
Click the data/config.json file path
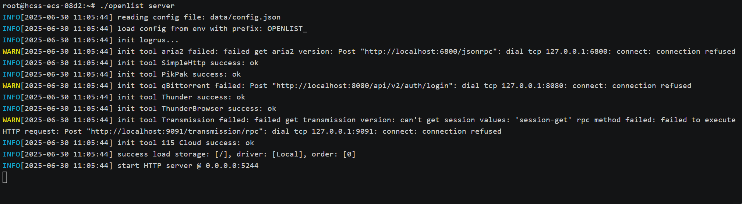pos(245,17)
